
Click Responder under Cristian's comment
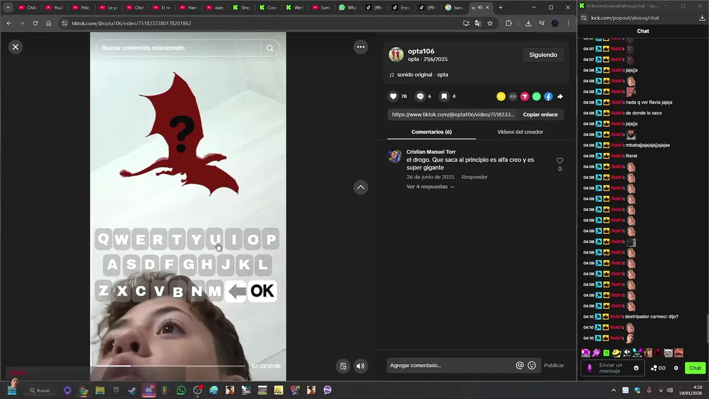475,177
